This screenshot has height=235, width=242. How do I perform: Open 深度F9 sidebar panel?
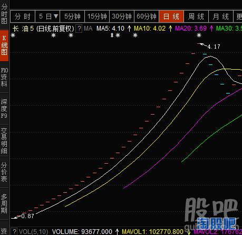coord(4,108)
